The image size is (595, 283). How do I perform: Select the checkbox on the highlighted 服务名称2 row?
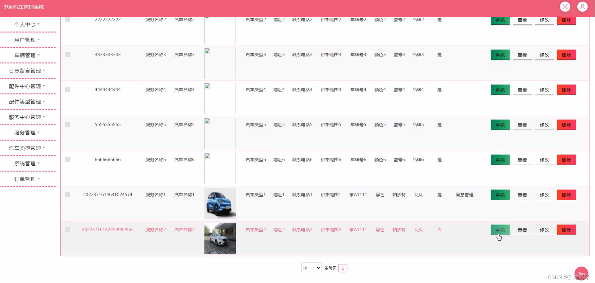click(67, 230)
